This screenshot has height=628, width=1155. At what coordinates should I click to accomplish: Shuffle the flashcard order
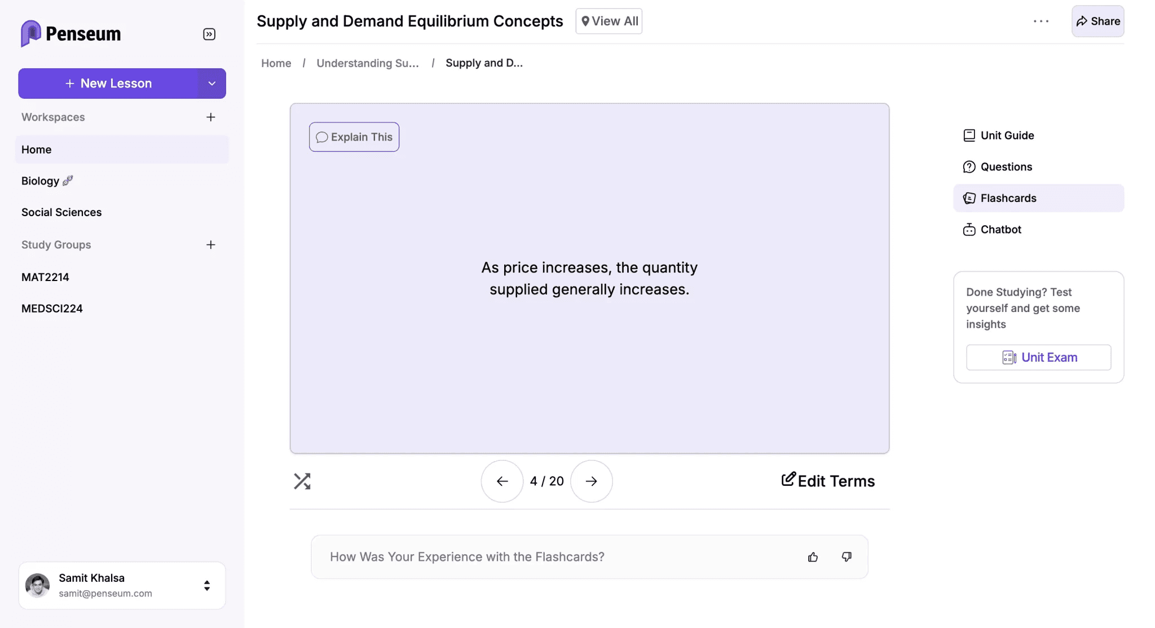tap(303, 481)
